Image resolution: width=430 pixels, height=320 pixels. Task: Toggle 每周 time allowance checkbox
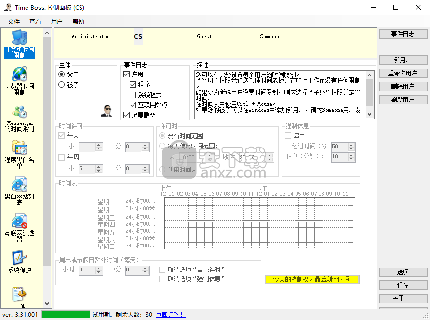pos(62,157)
